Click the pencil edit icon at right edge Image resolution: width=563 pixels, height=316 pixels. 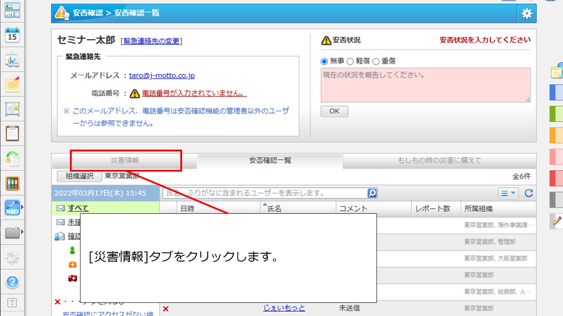point(557,221)
